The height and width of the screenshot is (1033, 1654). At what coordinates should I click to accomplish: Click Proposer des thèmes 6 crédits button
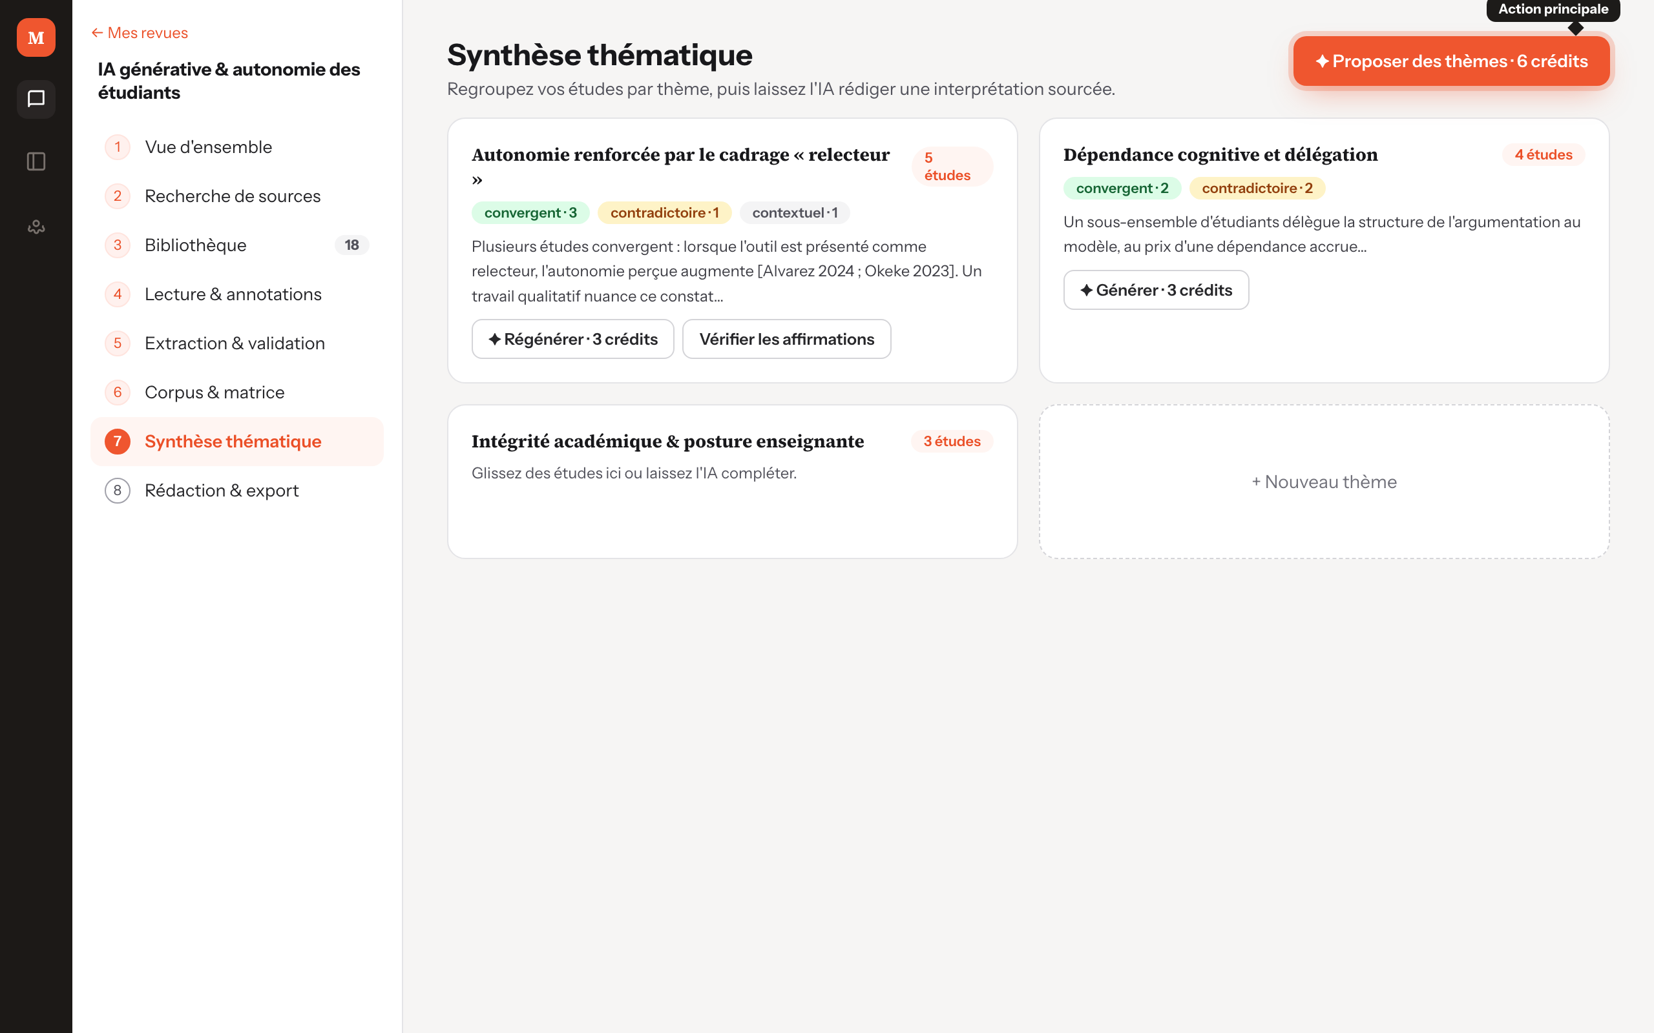1451,61
